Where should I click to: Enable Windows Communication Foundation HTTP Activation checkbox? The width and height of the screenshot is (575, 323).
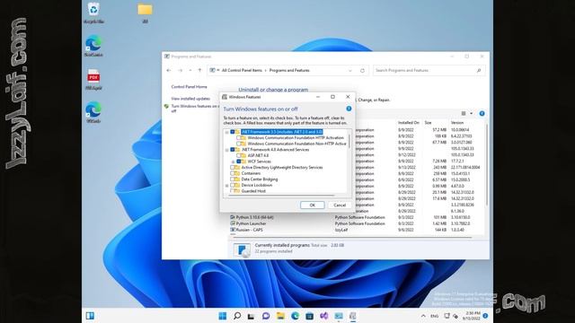pos(239,137)
